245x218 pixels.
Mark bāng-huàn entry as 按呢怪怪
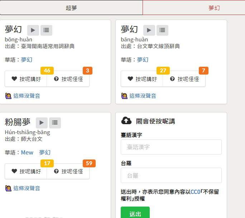pos(184,79)
